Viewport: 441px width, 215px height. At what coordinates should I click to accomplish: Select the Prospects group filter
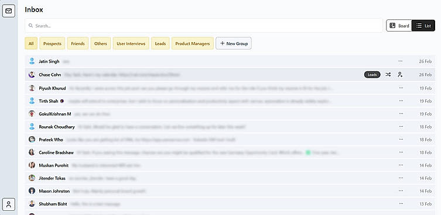point(52,43)
